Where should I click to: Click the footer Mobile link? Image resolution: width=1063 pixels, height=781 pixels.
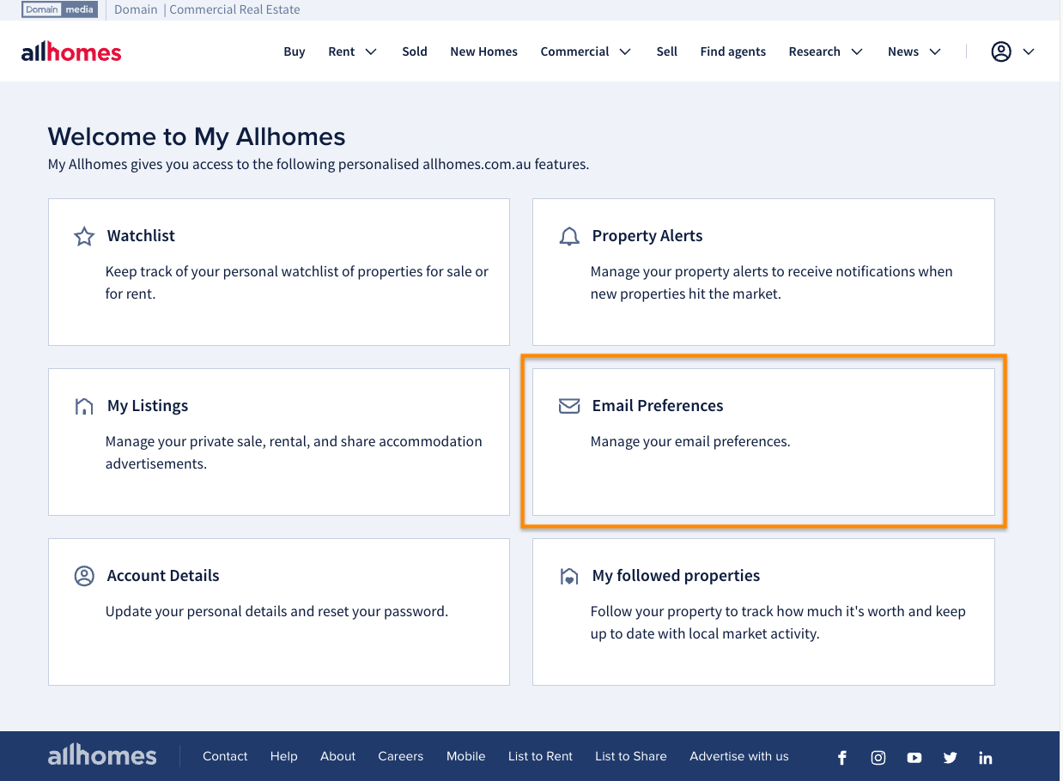[x=466, y=756]
